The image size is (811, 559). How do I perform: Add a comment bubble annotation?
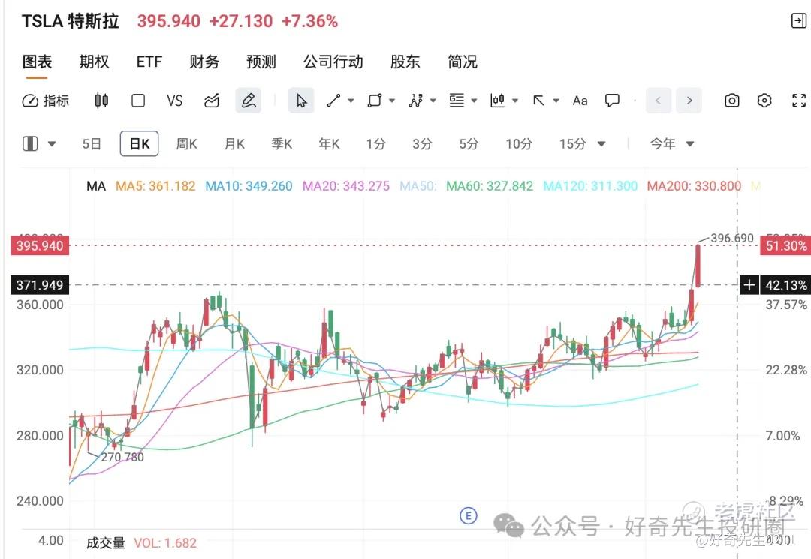613,101
